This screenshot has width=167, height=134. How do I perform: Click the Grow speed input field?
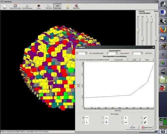click(x=111, y=53)
